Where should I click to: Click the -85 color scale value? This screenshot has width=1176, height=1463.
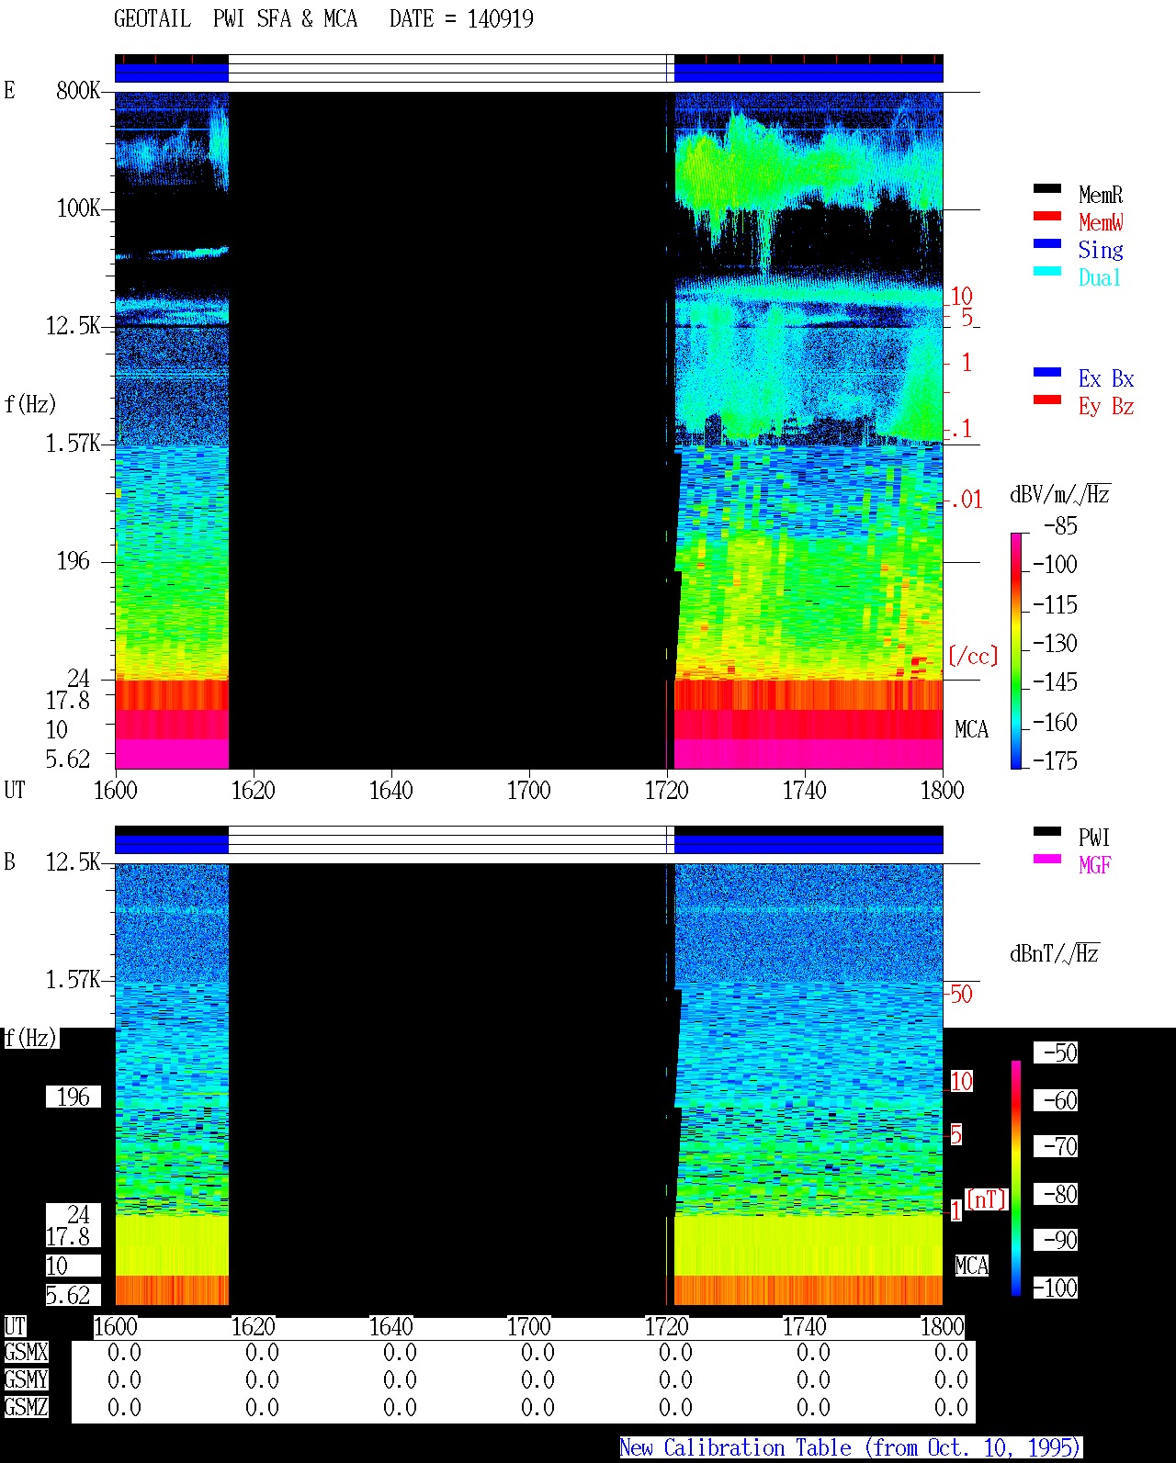(x=1060, y=526)
